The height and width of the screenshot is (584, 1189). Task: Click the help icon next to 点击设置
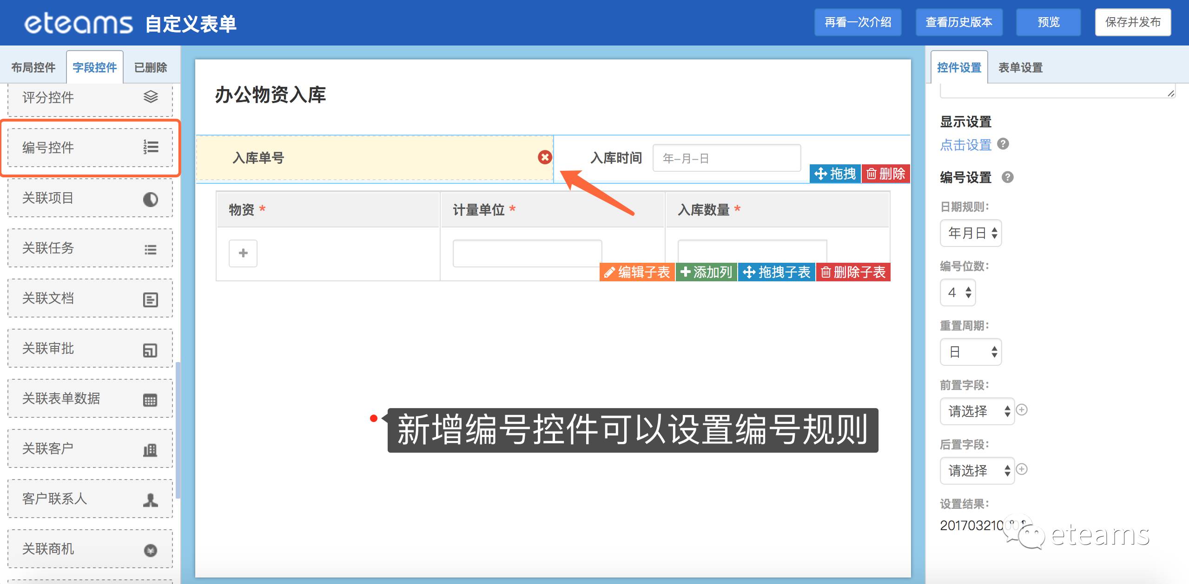pos(1003,144)
